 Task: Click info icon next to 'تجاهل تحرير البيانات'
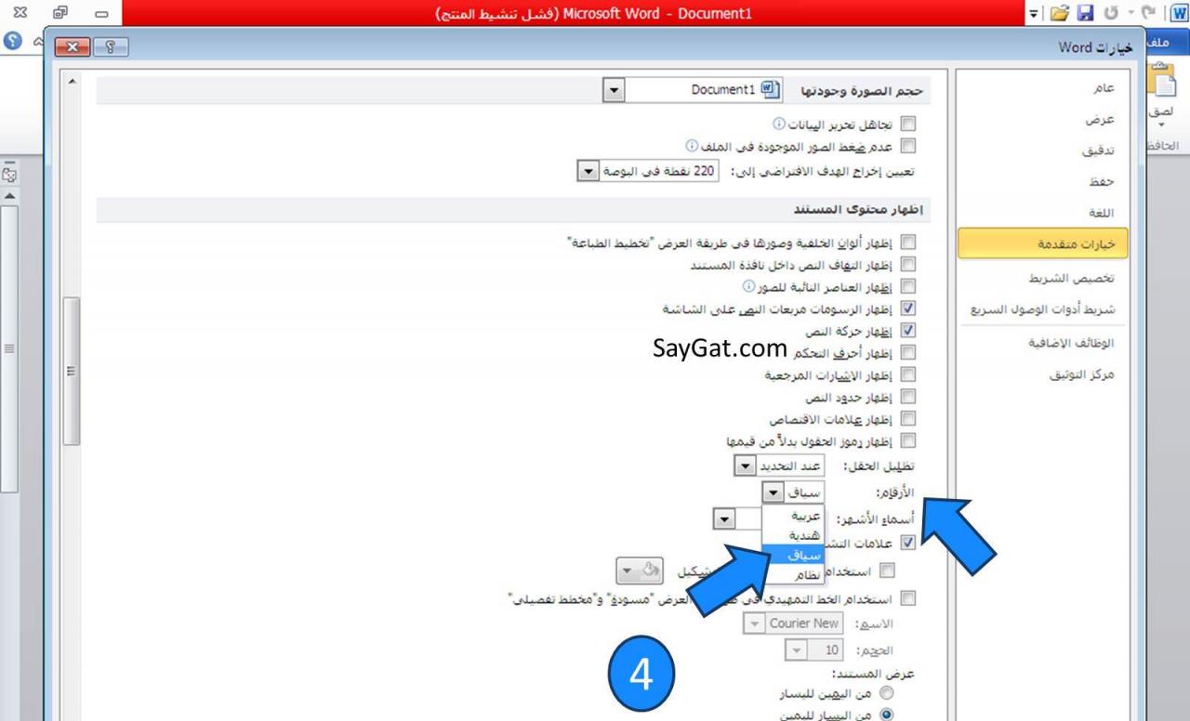780,123
